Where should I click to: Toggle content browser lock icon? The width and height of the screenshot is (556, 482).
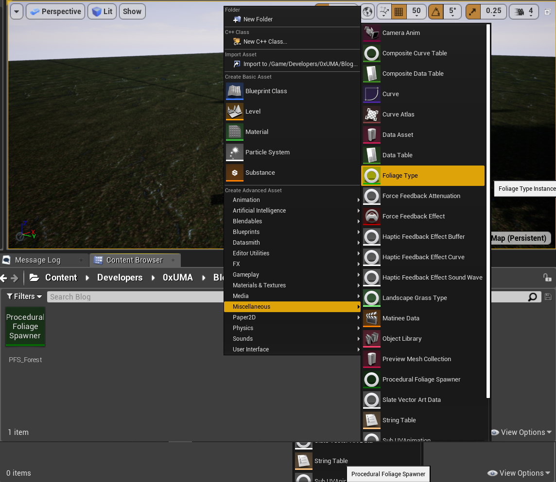click(x=547, y=277)
